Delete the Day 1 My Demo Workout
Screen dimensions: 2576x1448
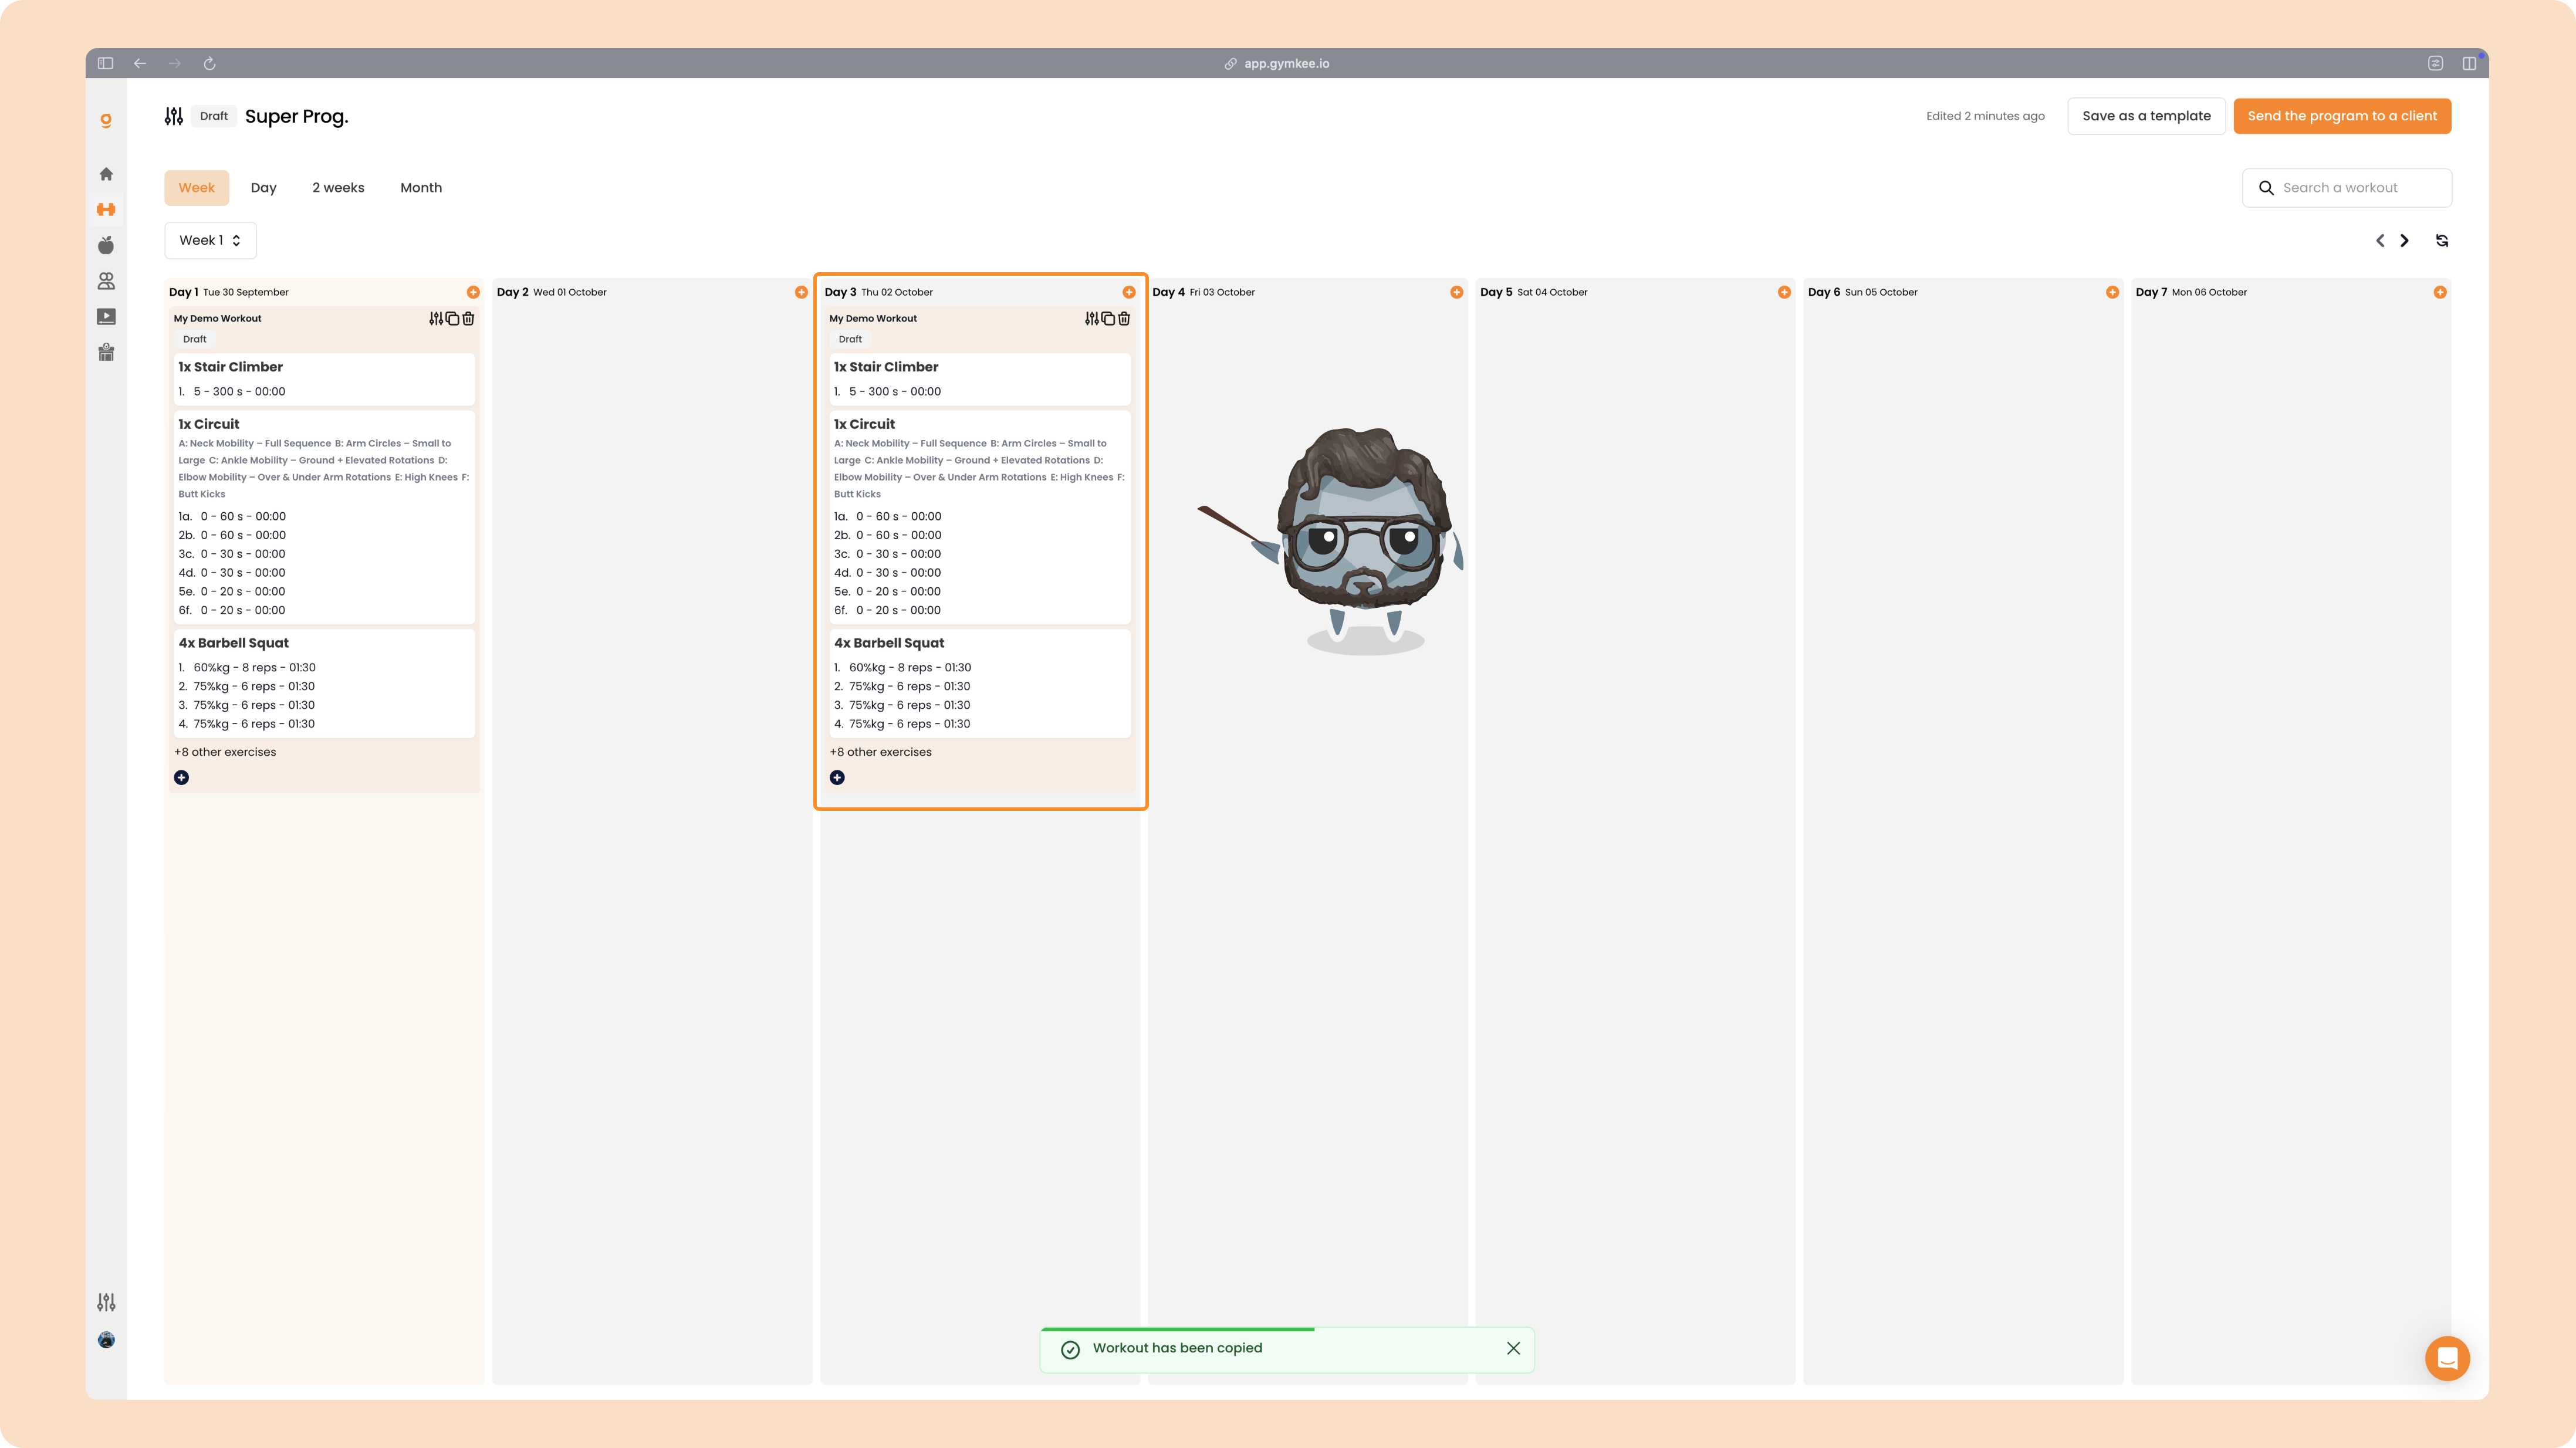[468, 318]
